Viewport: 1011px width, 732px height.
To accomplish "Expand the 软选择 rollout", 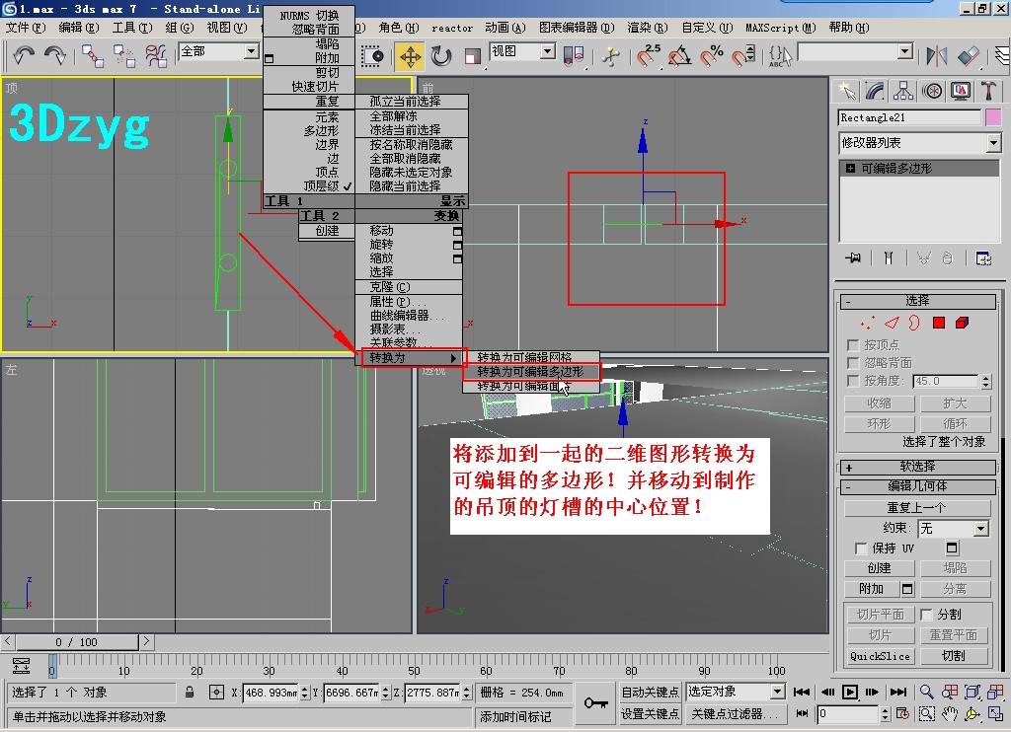I will 917,467.
